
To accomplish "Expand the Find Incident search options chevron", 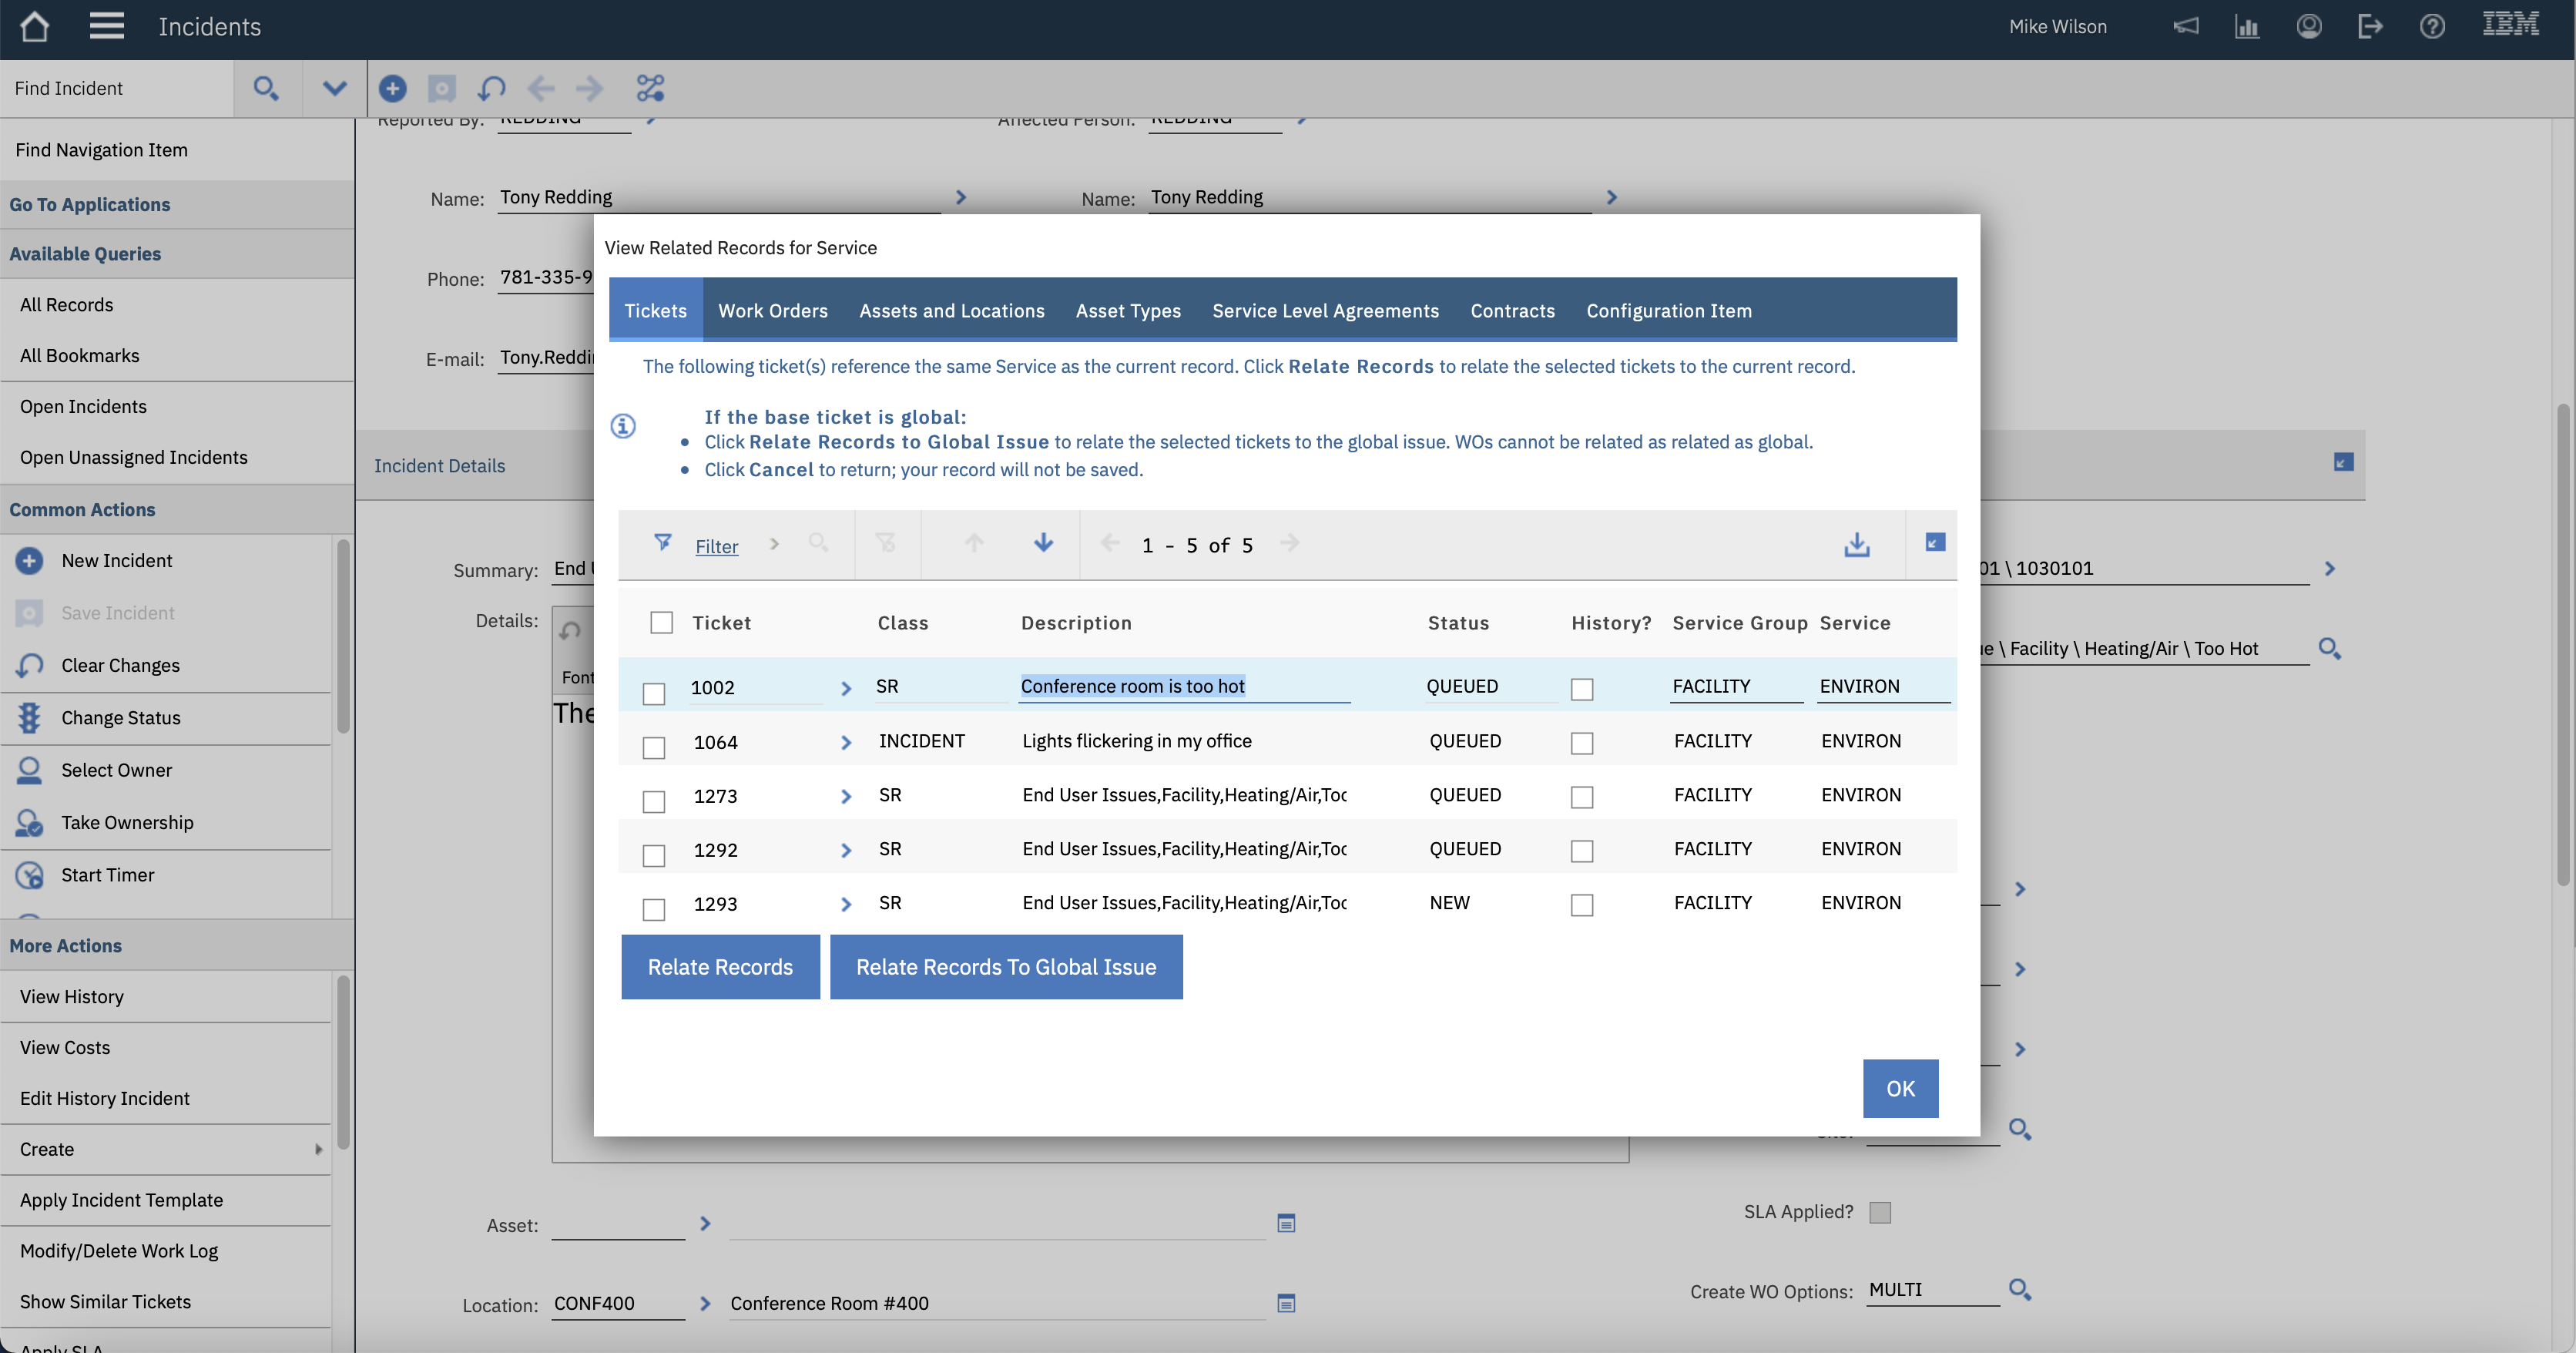I will click(x=334, y=88).
